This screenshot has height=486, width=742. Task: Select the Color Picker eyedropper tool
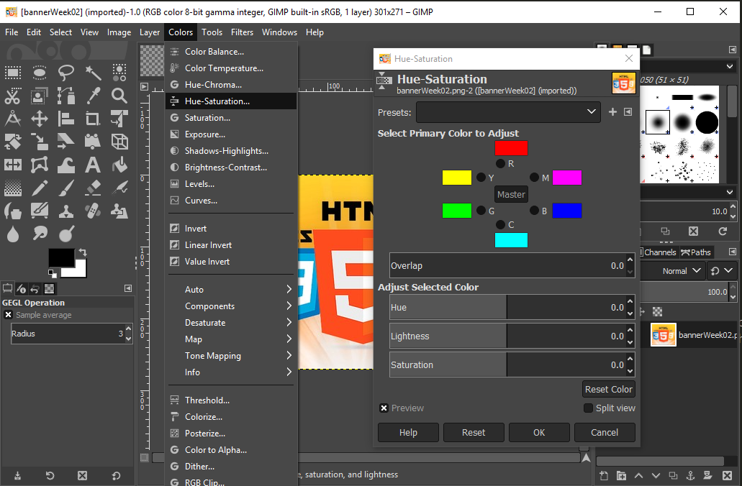click(x=93, y=96)
